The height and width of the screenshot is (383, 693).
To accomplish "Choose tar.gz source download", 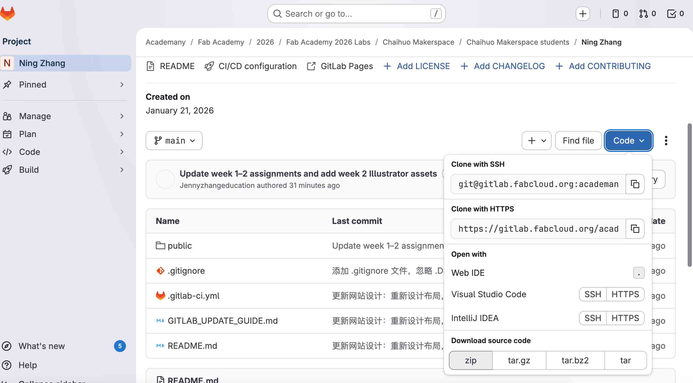I will click(x=519, y=360).
